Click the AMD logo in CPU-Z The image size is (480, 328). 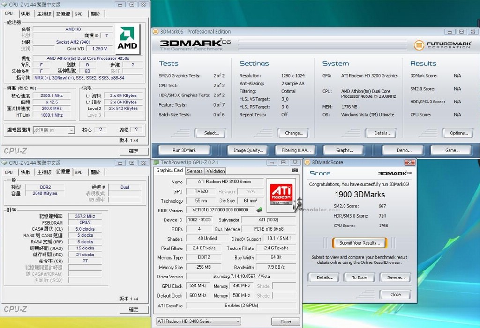(127, 38)
